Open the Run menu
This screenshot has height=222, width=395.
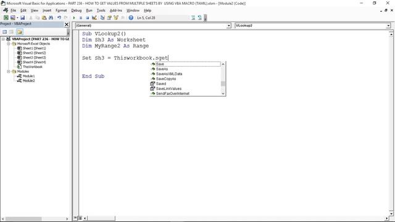tap(89, 10)
